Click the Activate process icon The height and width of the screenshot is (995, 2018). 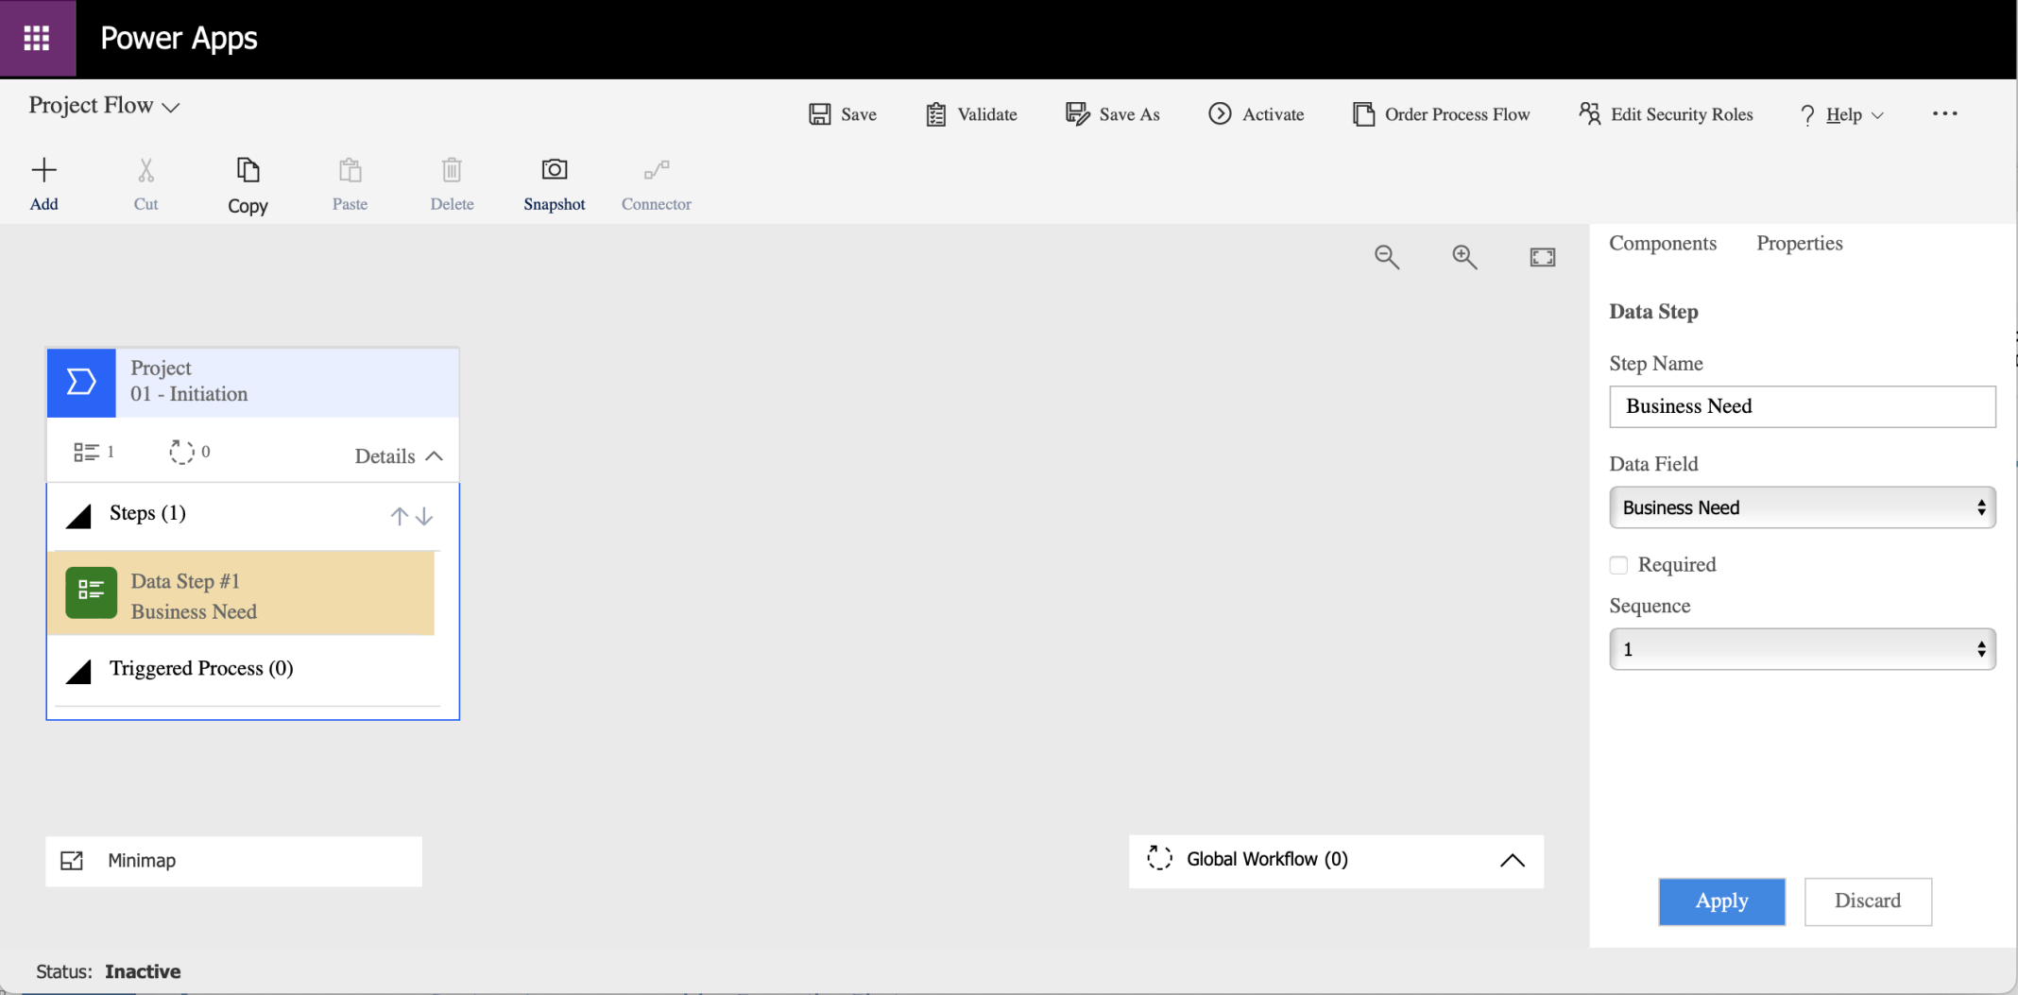point(1220,114)
